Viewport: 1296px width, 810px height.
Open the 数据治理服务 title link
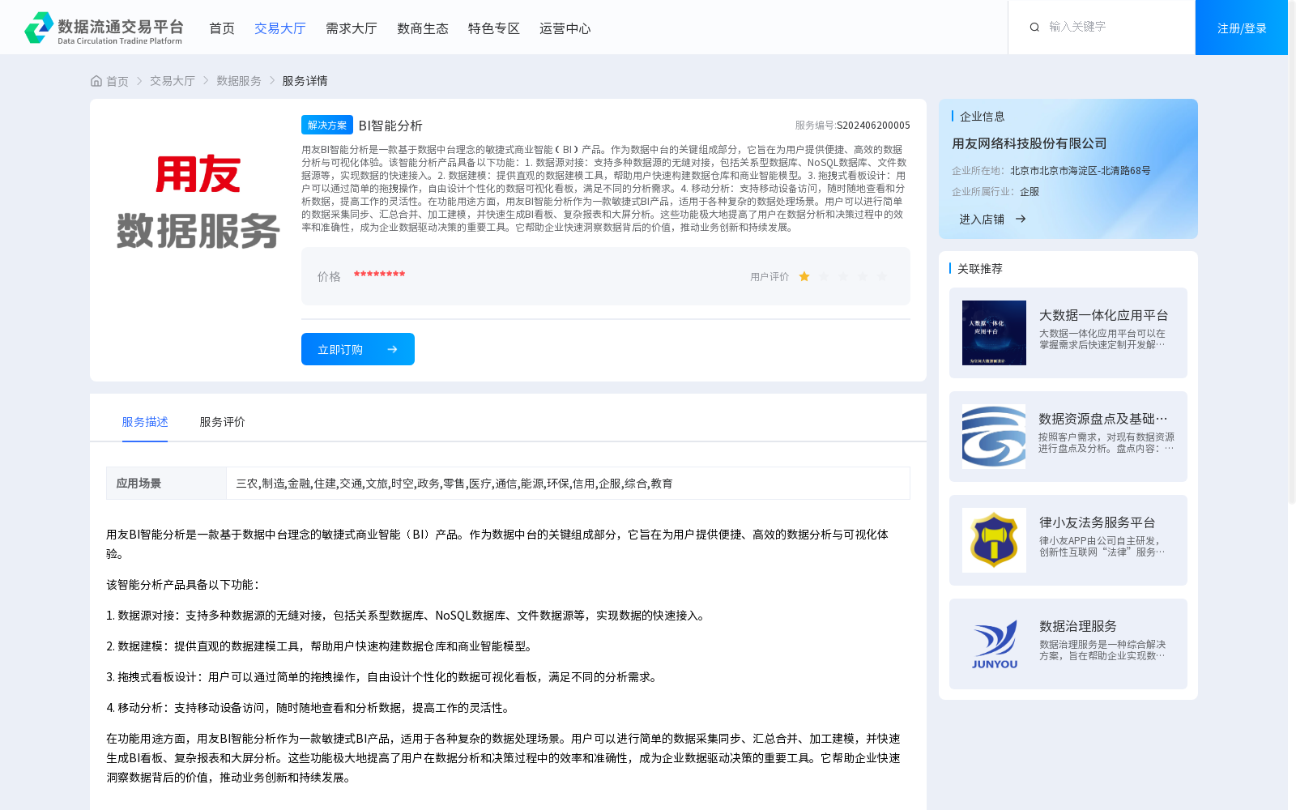click(1078, 626)
